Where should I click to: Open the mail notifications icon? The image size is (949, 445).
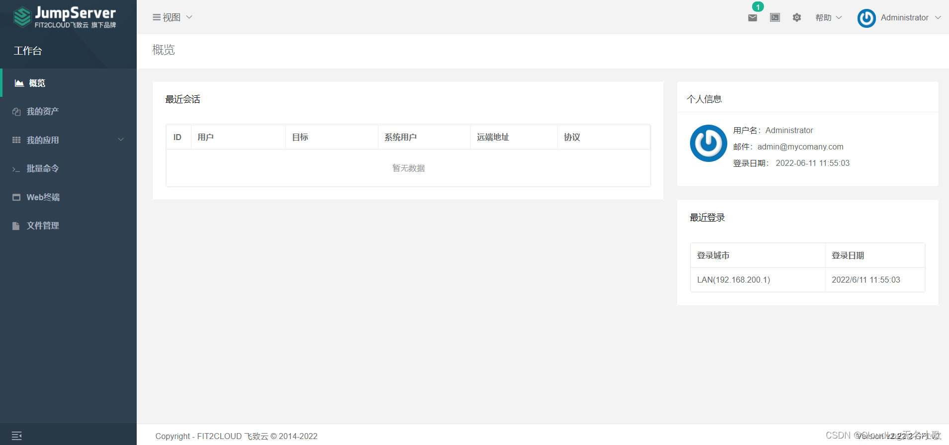(753, 18)
